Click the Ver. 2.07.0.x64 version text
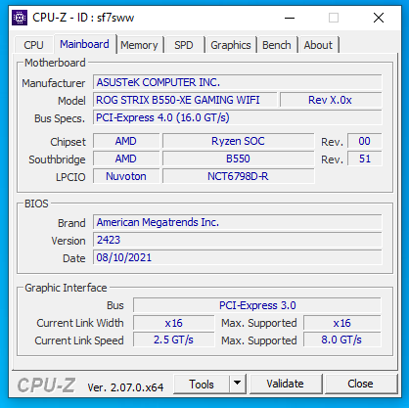The height and width of the screenshot is (408, 409). click(125, 387)
